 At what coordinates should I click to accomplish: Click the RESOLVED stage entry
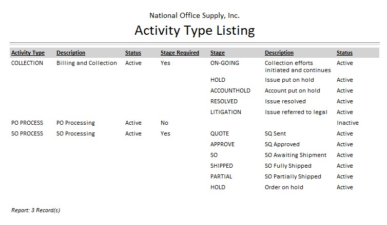coord(224,101)
